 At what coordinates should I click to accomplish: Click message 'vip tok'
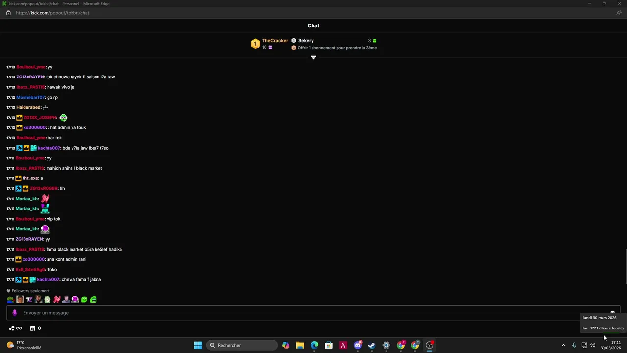tap(53, 219)
